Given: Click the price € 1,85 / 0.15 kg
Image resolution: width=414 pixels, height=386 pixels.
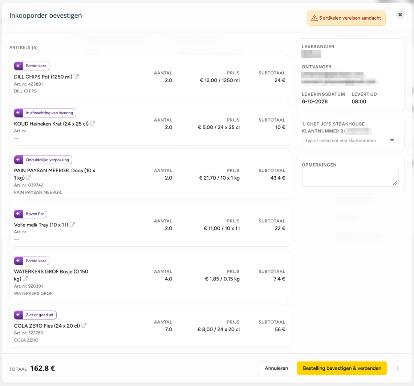Looking at the screenshot, I should tap(222, 279).
